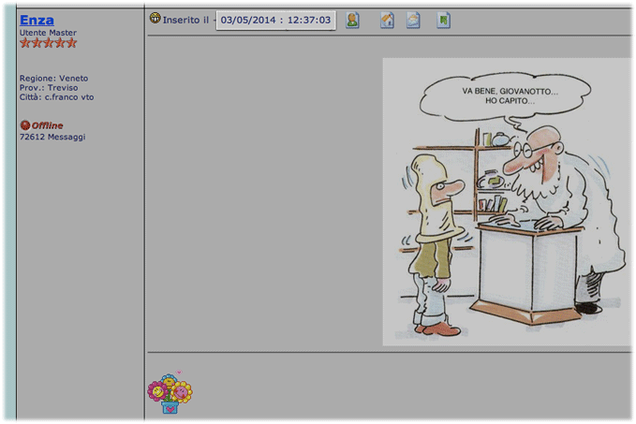Click the five-star Utente Master rating
The image size is (636, 424).
pos(49,43)
